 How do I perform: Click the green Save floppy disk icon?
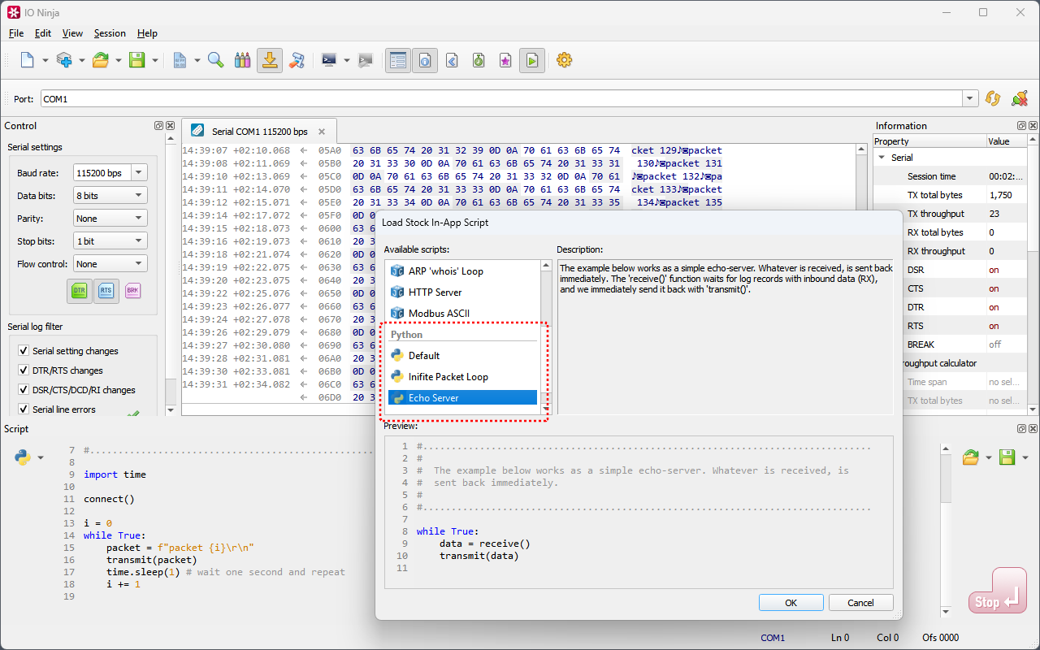[x=136, y=60]
